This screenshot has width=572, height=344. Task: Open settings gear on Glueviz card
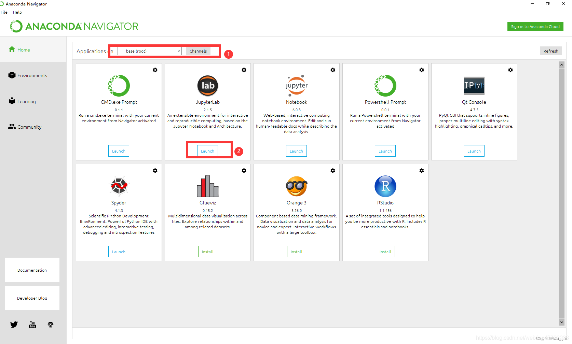pyautogui.click(x=244, y=171)
